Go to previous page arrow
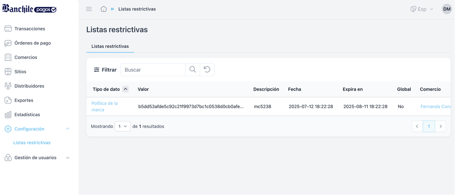 click(x=417, y=126)
